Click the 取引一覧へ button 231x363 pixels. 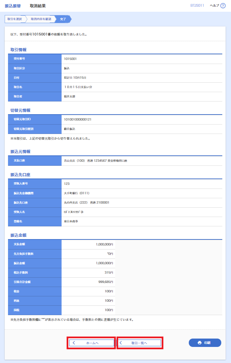(x=140, y=343)
